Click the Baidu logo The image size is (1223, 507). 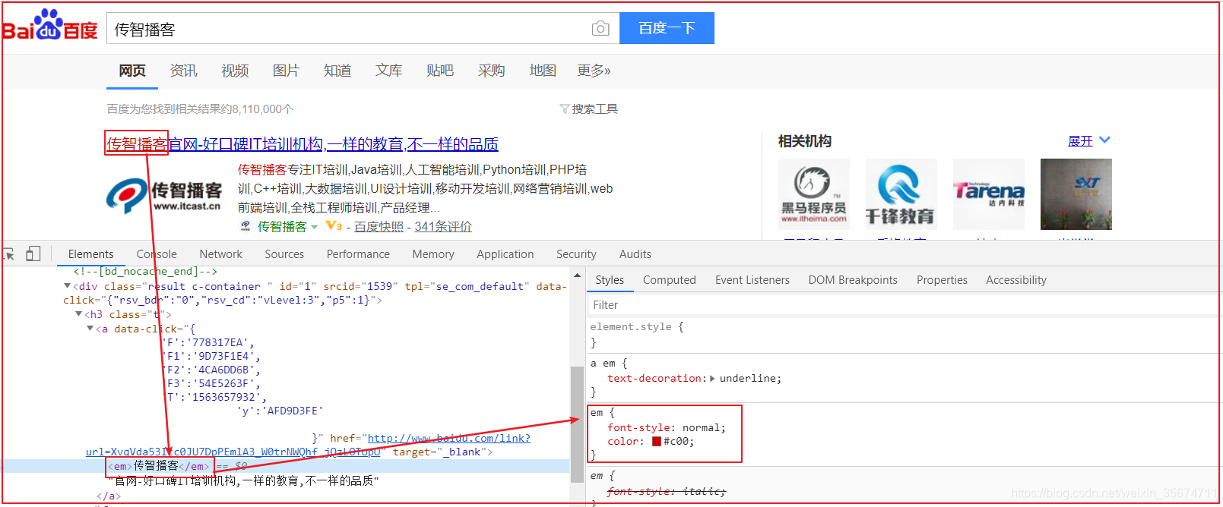click(50, 25)
